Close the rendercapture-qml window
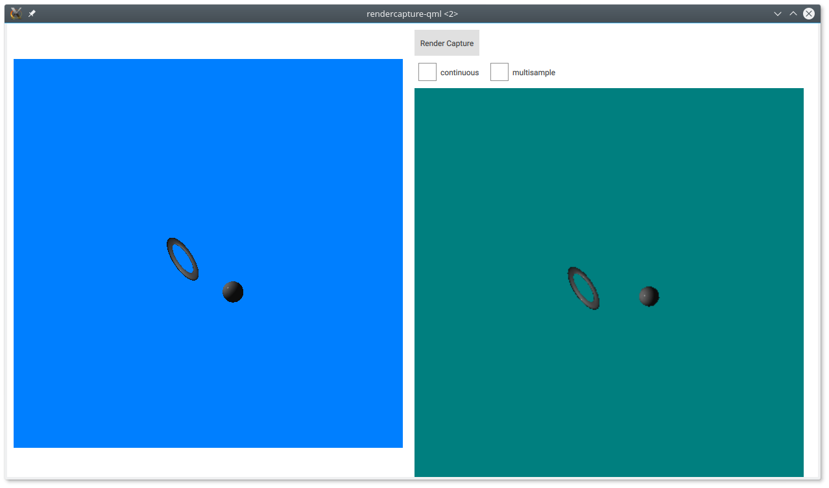This screenshot has height=488, width=829. point(809,14)
